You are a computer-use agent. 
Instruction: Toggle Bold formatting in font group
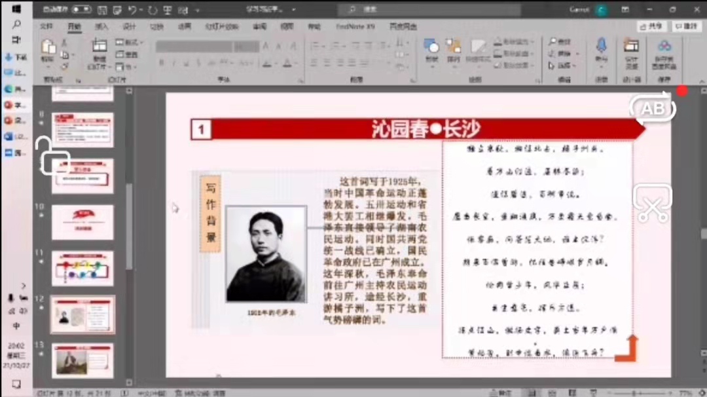pyautogui.click(x=161, y=63)
